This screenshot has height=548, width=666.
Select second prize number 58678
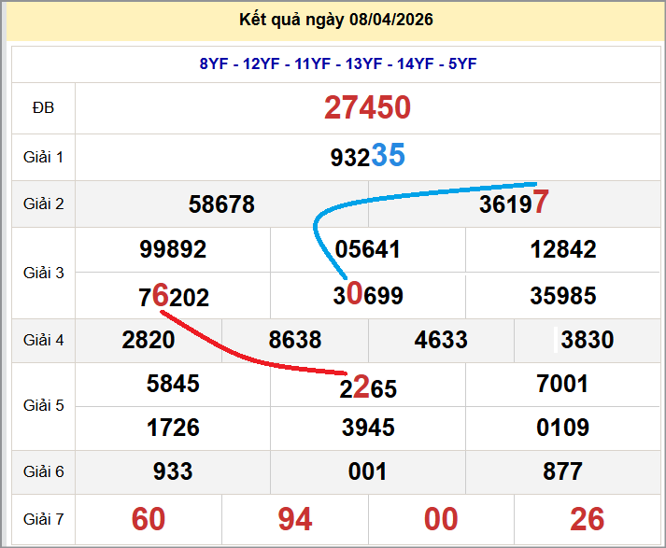(221, 204)
